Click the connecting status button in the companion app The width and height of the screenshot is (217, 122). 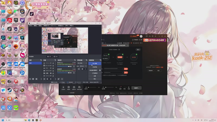(136, 88)
